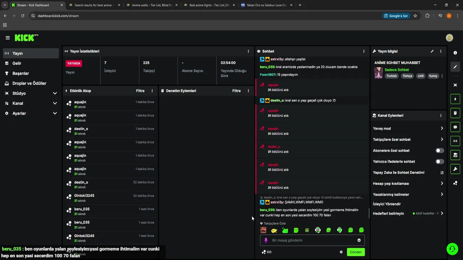463x260 pixels.
Task: Click the browser address bar URL
Action: pyautogui.click(x=58, y=16)
